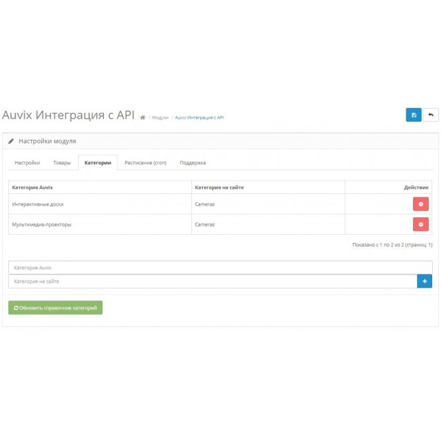The height and width of the screenshot is (441, 441).
Task: Click the Мультимедиа-проекторы table cell
Action: [41, 225]
